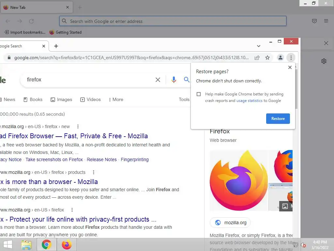Enable sending crash reports checkbox
The height and width of the screenshot is (251, 334).
tap(199, 94)
